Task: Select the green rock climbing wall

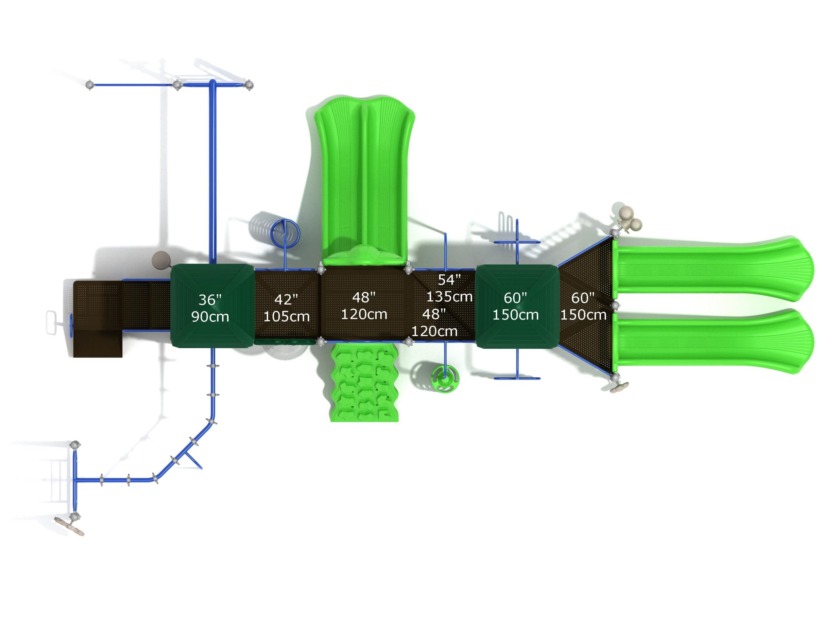Action: point(364,382)
